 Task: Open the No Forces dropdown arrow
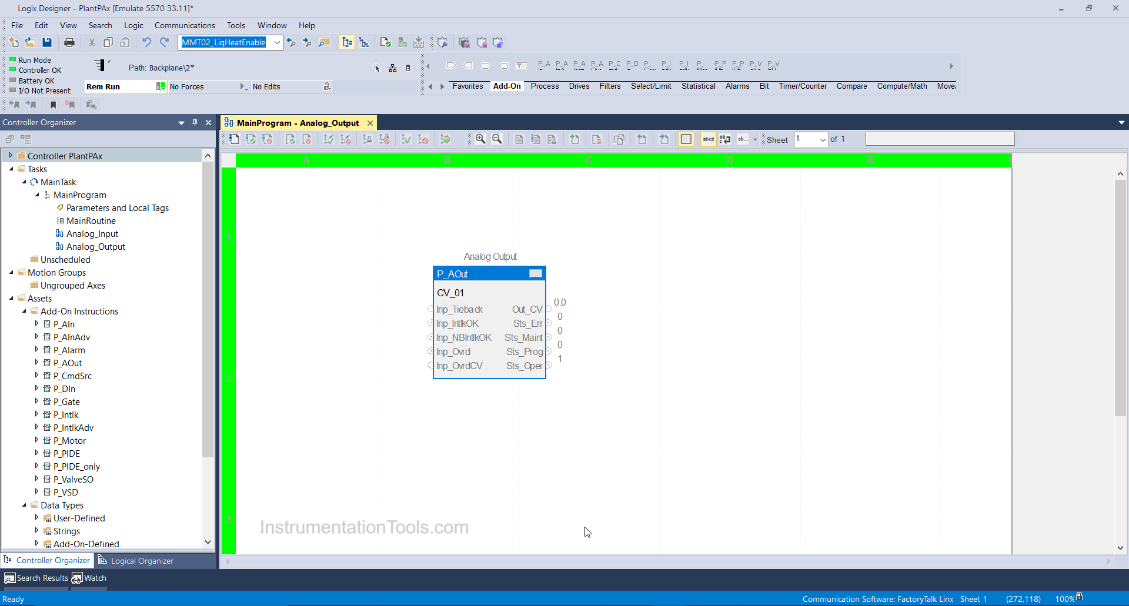(243, 86)
